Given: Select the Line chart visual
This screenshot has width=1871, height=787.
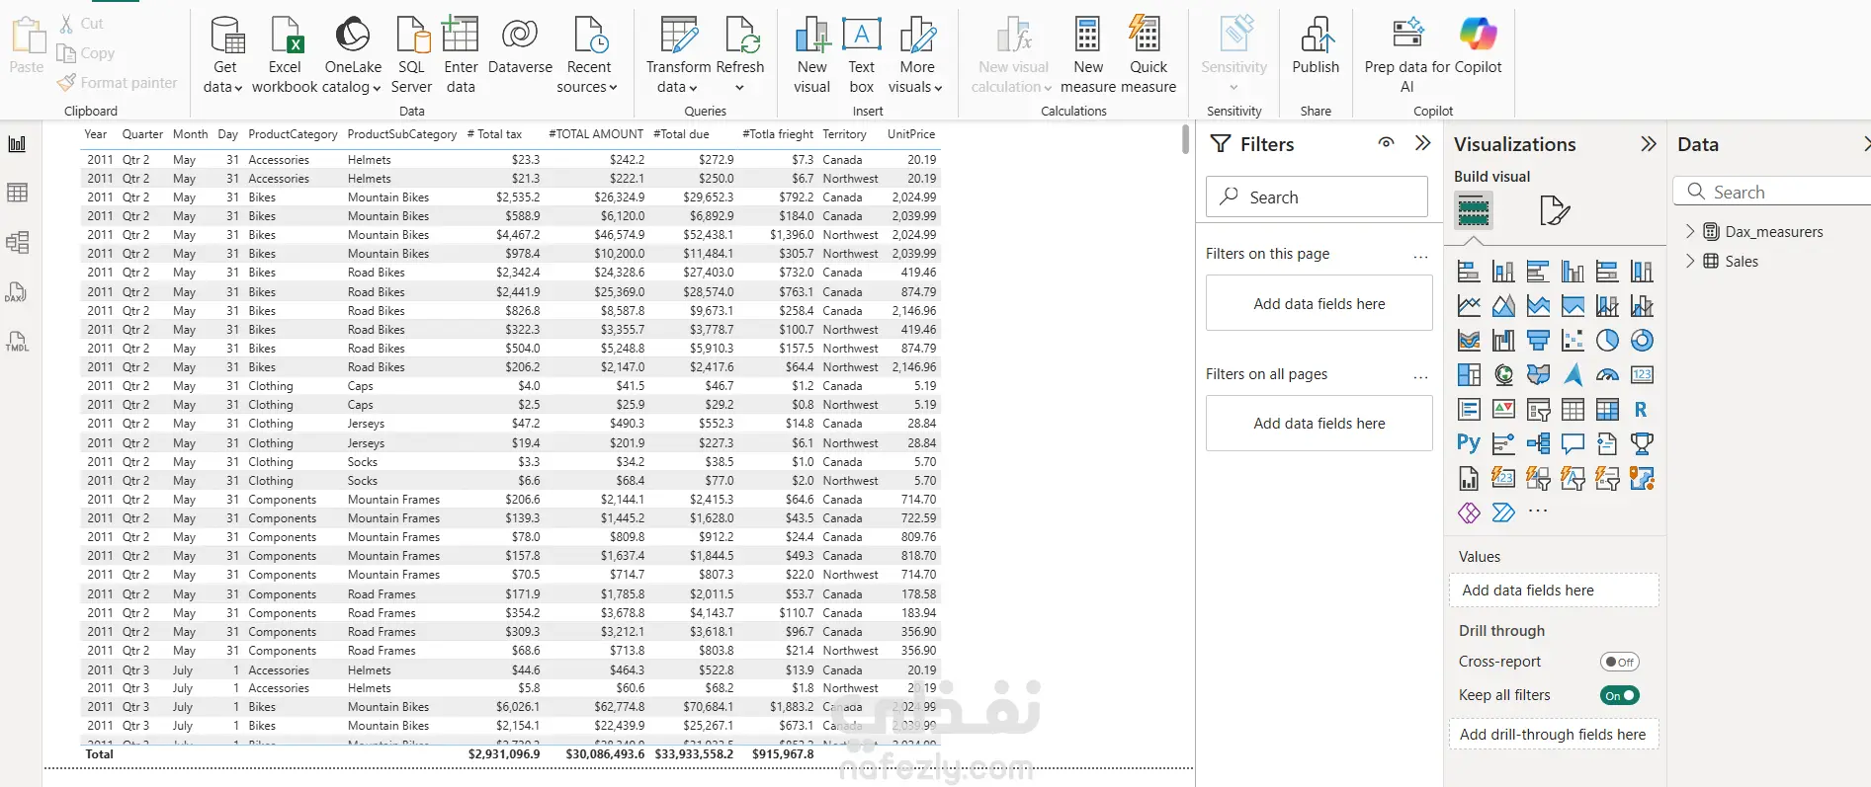Looking at the screenshot, I should point(1469,306).
